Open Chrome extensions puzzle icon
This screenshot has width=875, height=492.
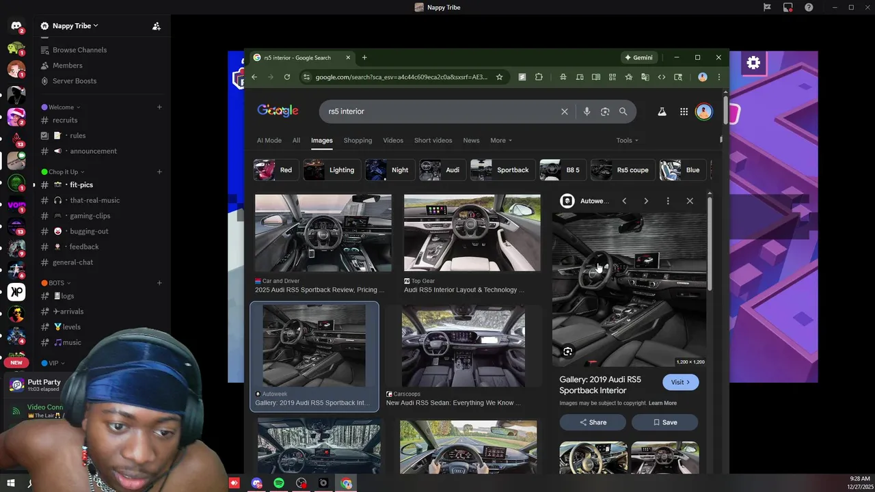tap(539, 77)
